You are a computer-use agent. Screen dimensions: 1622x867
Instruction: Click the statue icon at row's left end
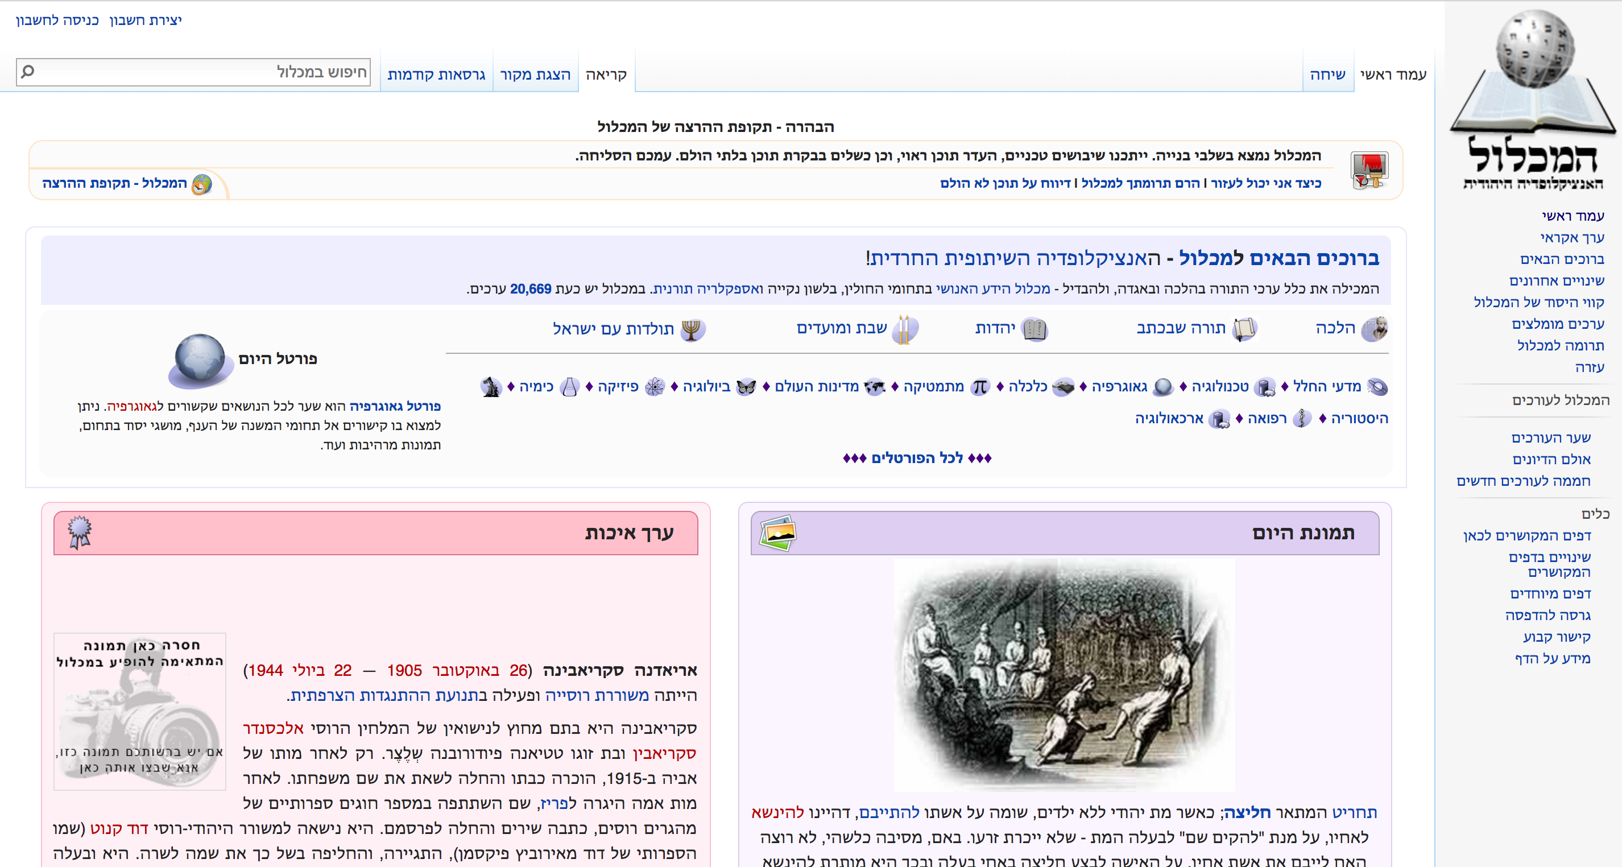pyautogui.click(x=491, y=387)
